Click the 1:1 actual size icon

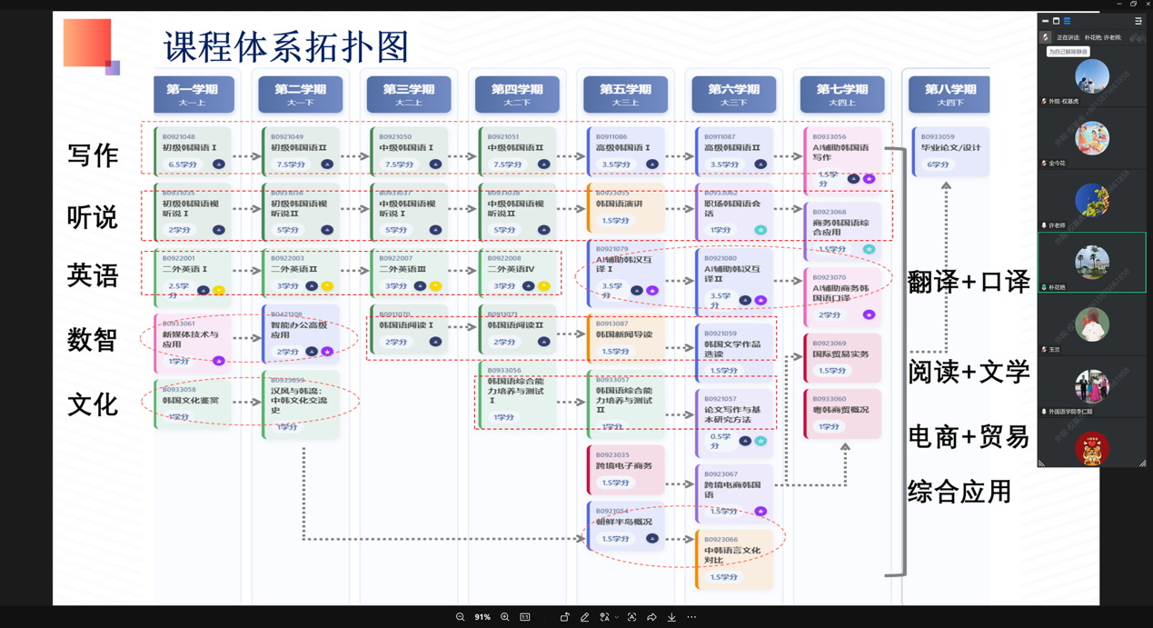coord(525,617)
